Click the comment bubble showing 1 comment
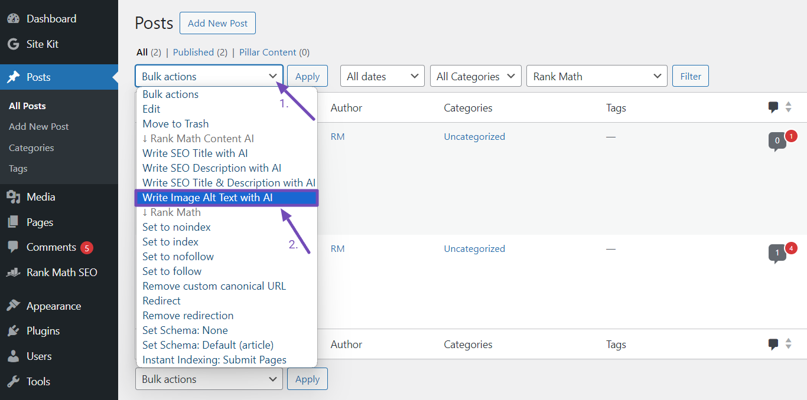 coord(777,253)
